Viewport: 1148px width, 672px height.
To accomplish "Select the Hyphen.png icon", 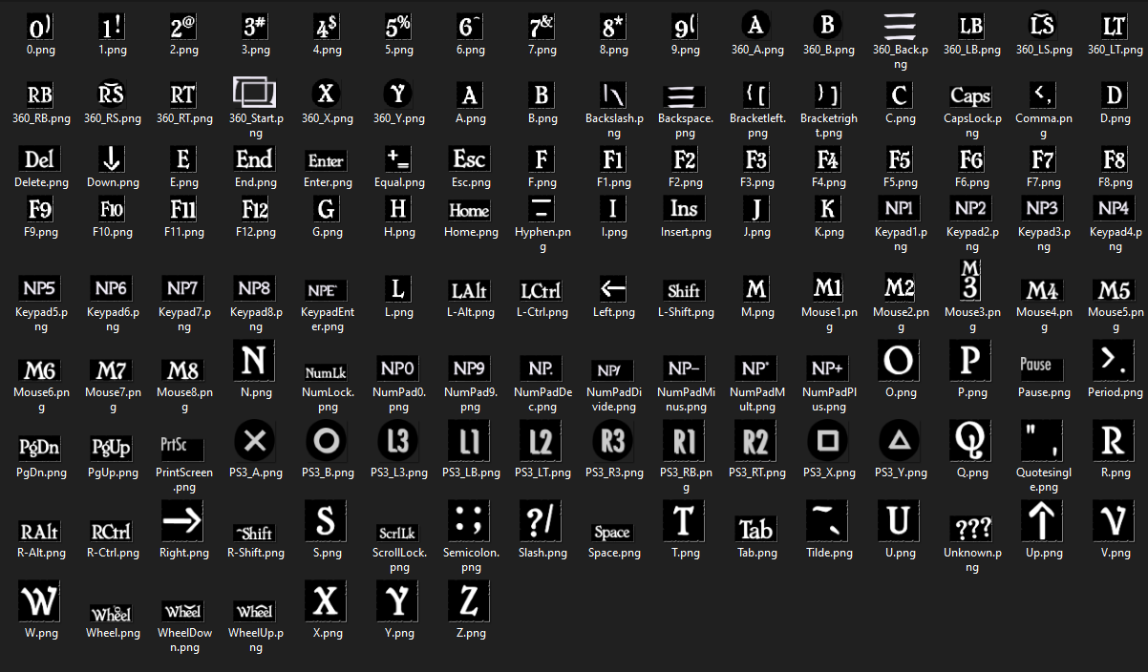I will [541, 209].
